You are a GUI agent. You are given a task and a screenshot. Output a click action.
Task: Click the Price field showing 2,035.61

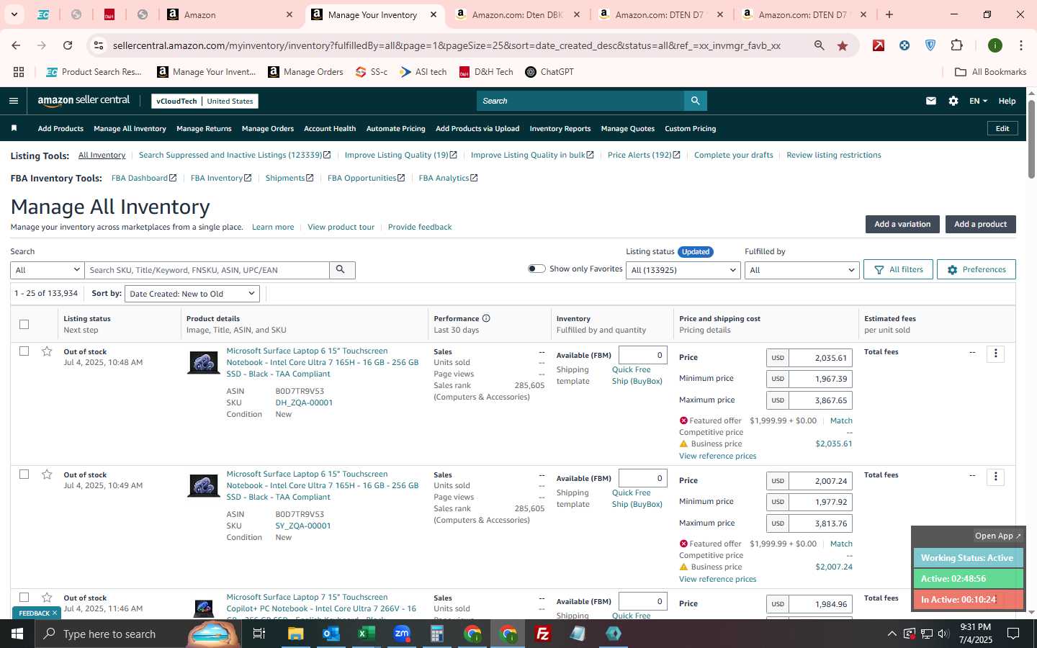tap(820, 358)
